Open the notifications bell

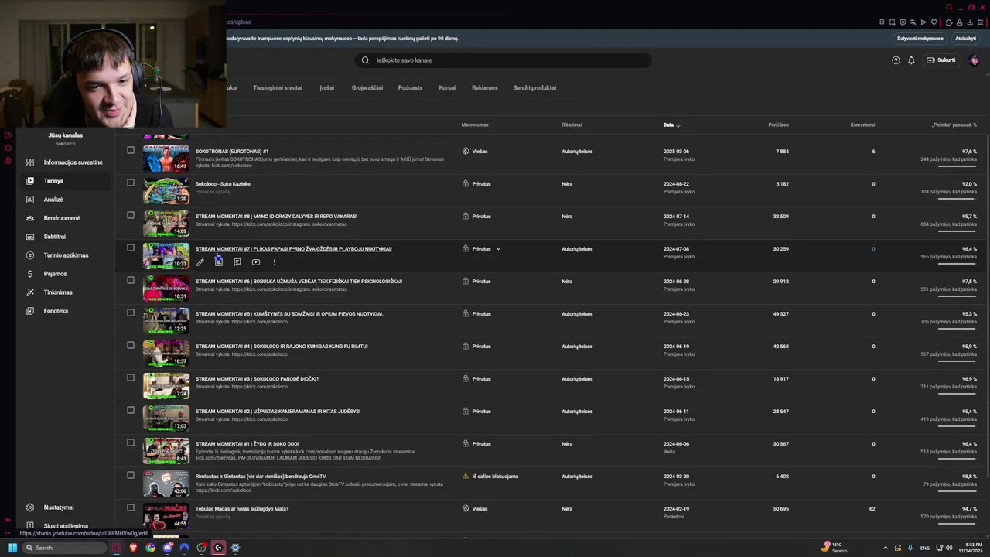click(x=911, y=60)
